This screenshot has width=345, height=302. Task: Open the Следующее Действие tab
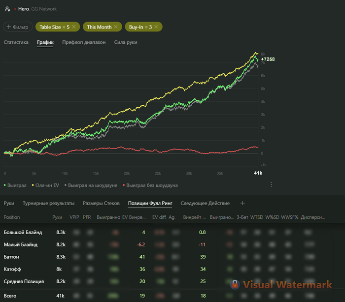(205, 203)
